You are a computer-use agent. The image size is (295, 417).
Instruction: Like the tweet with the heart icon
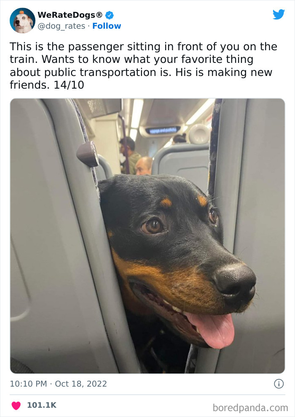click(16, 405)
